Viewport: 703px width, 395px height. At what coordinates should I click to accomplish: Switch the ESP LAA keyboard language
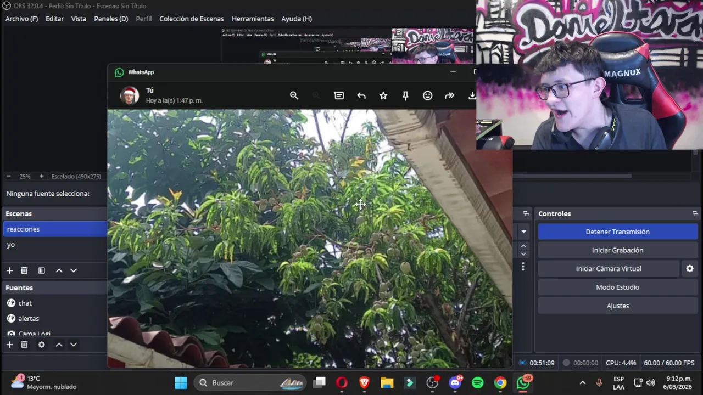pyautogui.click(x=618, y=382)
